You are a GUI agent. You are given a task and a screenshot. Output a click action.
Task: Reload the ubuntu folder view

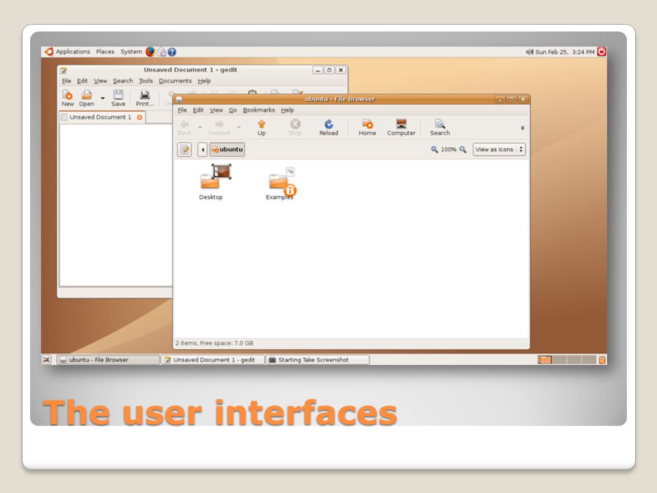coord(328,127)
